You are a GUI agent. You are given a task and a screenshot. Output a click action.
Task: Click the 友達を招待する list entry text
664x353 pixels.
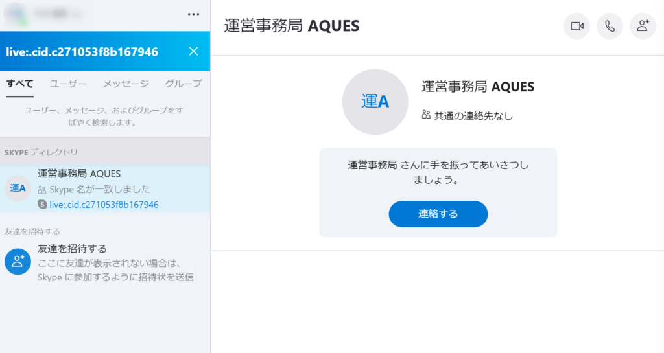(x=72, y=249)
